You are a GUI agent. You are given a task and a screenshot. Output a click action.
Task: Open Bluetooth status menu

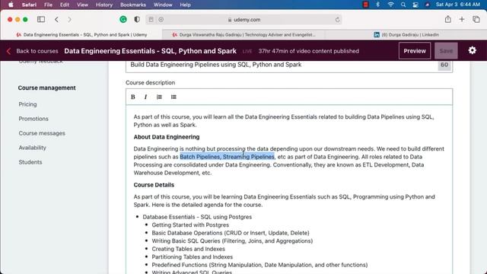coord(377,5)
